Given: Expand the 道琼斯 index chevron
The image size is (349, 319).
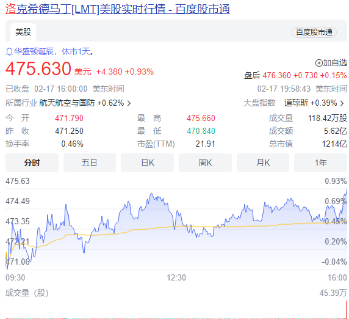Looking at the screenshot, I should (342, 103).
